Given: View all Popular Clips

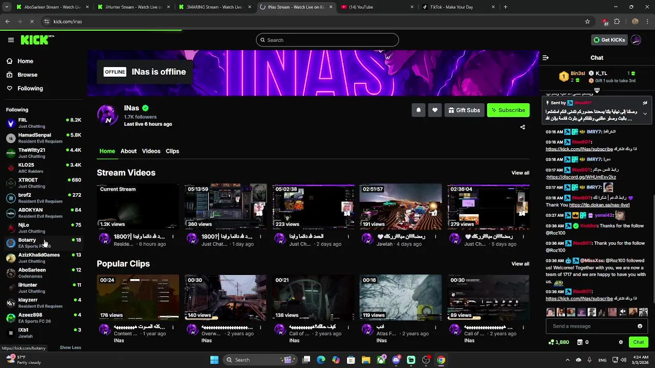Looking at the screenshot, I should (x=520, y=264).
